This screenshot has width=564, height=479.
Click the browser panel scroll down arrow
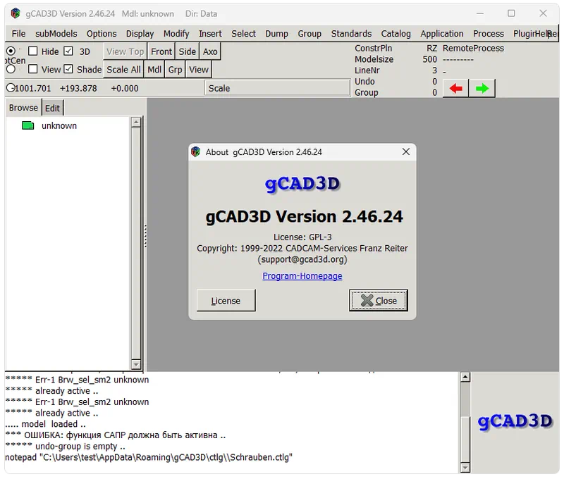pos(136,364)
